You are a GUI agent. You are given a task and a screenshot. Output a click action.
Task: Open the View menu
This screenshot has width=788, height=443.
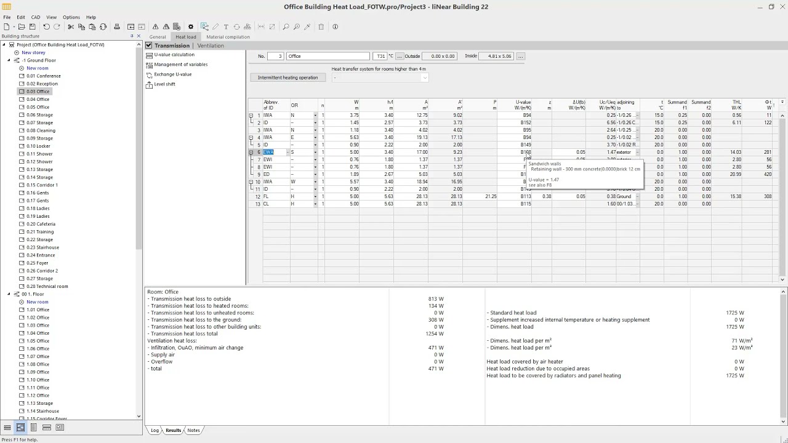click(51, 17)
